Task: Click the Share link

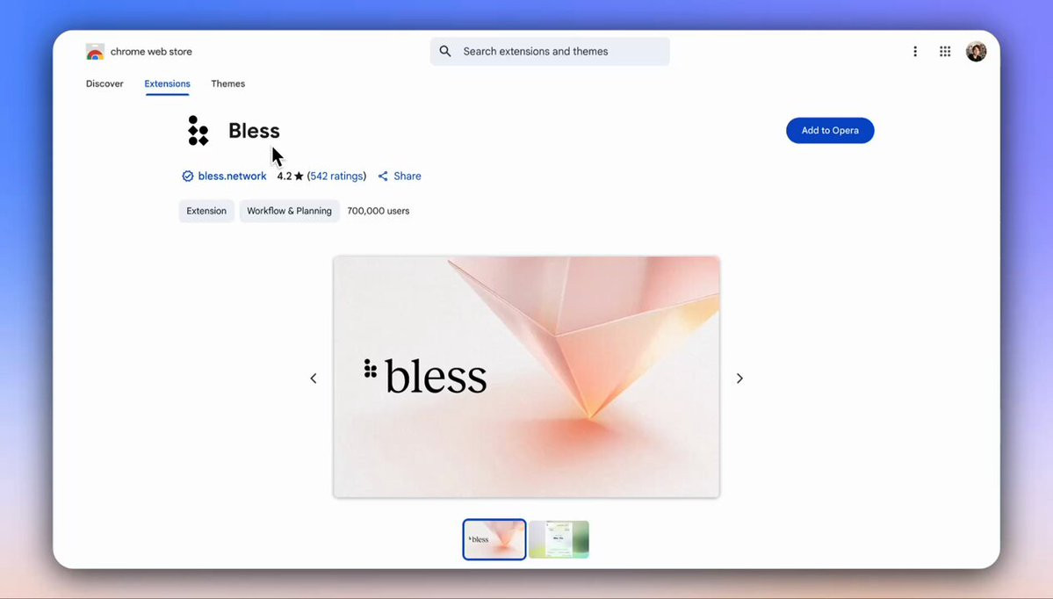Action: click(x=407, y=176)
